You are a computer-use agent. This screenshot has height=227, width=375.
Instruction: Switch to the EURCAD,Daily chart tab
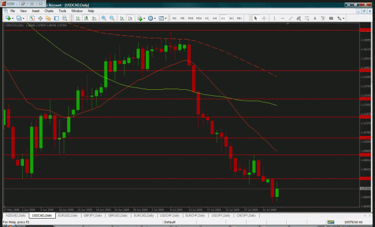pyautogui.click(x=144, y=216)
